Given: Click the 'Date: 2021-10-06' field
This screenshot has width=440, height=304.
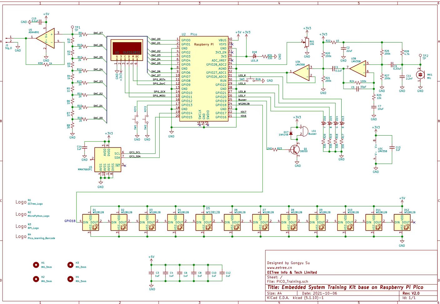Looking at the screenshot, I should [319, 293].
